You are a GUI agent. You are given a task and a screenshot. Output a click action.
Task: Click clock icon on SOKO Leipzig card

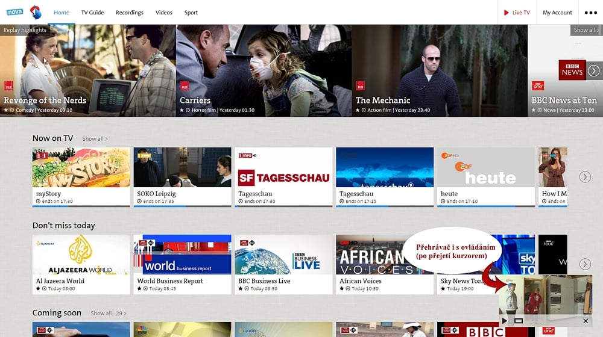click(139, 202)
